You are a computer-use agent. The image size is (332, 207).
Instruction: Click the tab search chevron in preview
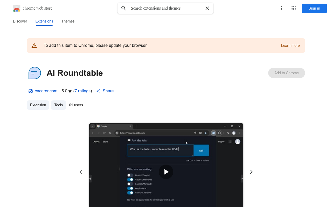[93, 126]
